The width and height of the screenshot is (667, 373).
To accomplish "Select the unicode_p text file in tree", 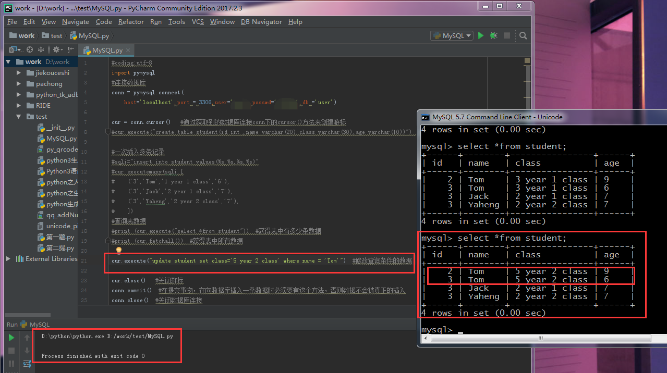I will (x=57, y=226).
